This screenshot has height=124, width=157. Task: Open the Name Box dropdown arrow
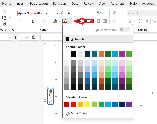pos(10,38)
